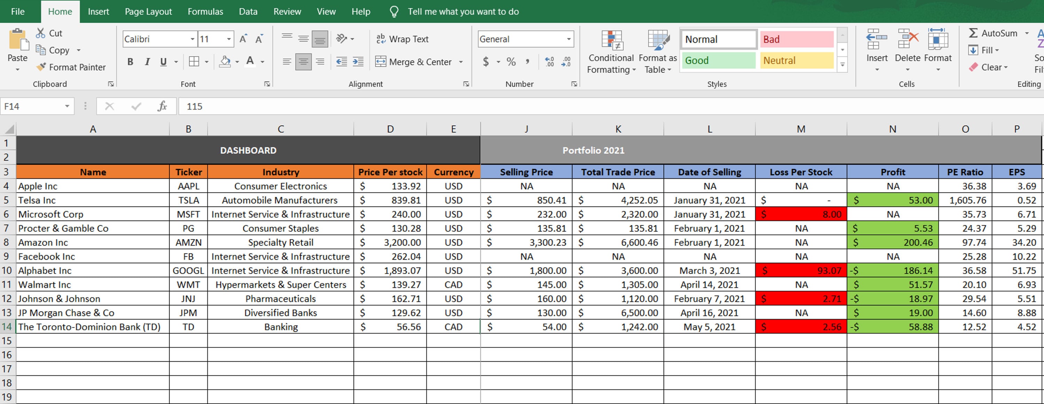The image size is (1044, 404).
Task: Open Font dialog launcher
Action: (267, 84)
